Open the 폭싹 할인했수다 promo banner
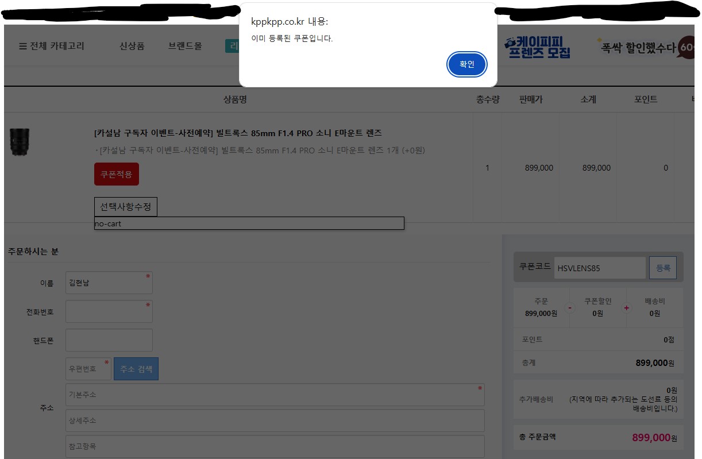The width and height of the screenshot is (702, 459). point(647,48)
